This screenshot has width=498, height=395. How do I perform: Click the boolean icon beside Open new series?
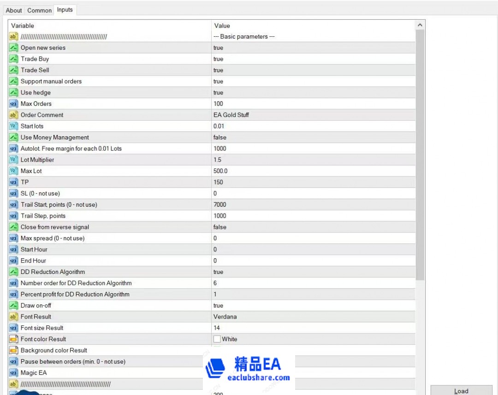pos(13,48)
